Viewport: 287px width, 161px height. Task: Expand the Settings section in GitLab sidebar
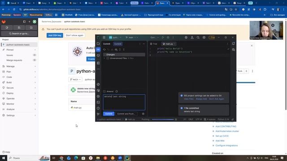click(19, 115)
